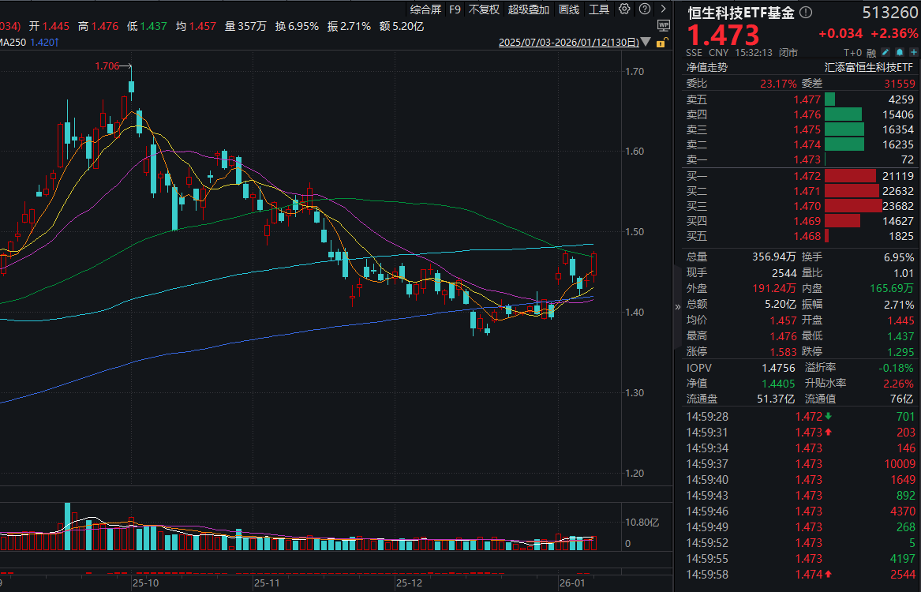This screenshot has height=592, width=921.
Task: Open chart settings gear icon
Action: coord(624,9)
